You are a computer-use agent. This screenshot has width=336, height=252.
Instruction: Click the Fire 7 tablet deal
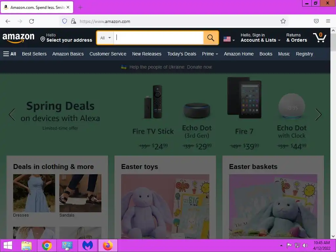[244, 114]
